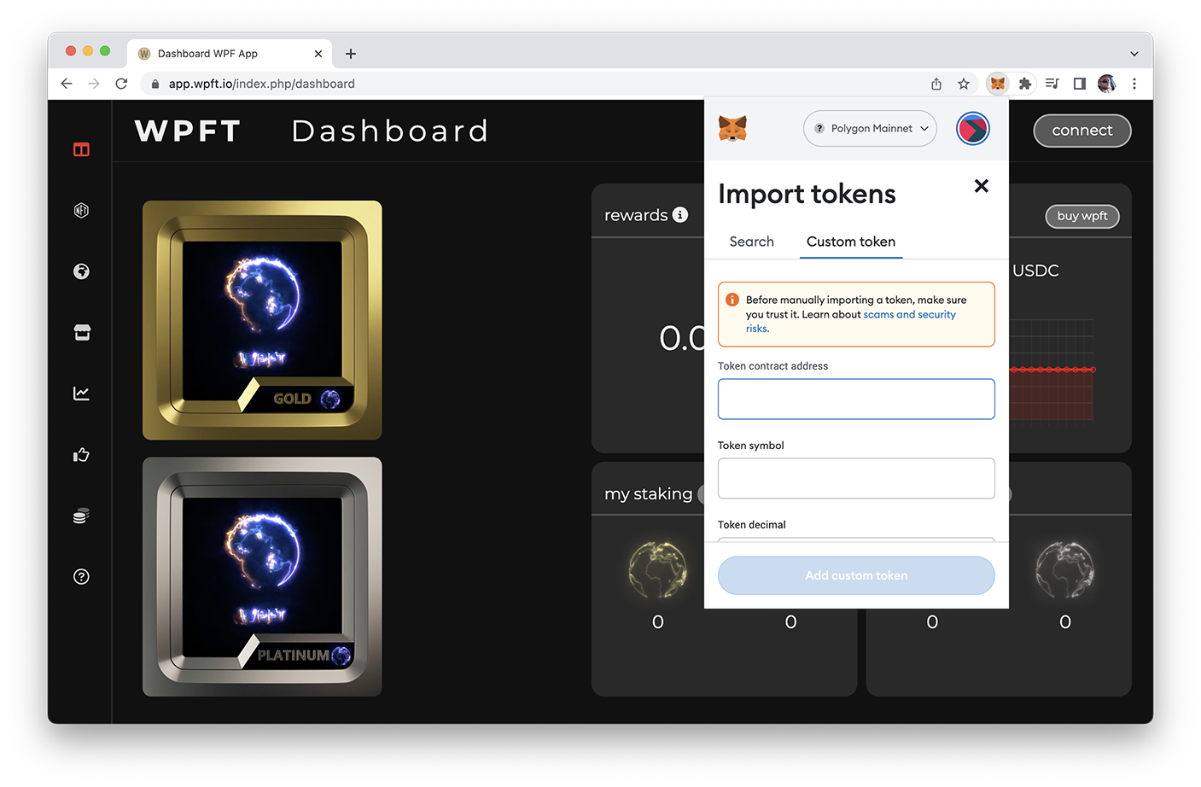This screenshot has height=787, width=1201.
Task: Open the media control playlist icon
Action: point(1052,84)
